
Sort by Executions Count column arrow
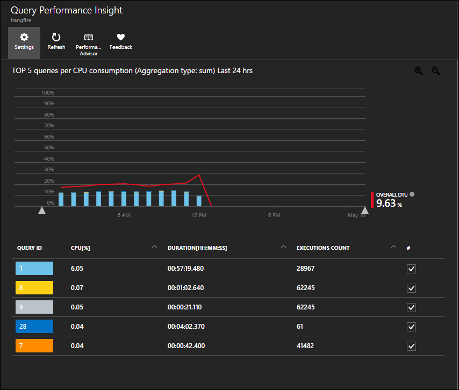[393, 247]
